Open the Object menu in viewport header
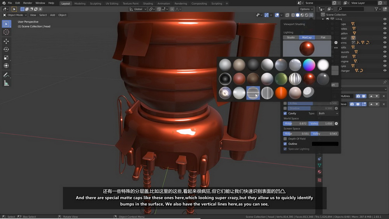This screenshot has height=219, width=389. [x=62, y=15]
